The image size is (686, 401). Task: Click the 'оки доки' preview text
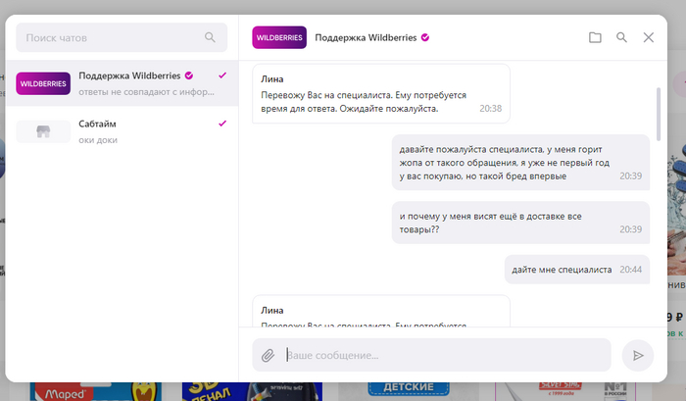coord(98,140)
